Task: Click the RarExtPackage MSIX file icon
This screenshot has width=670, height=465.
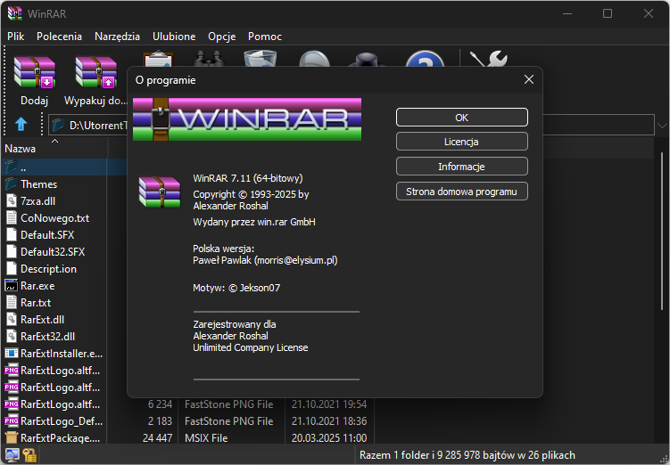Action: [x=12, y=437]
